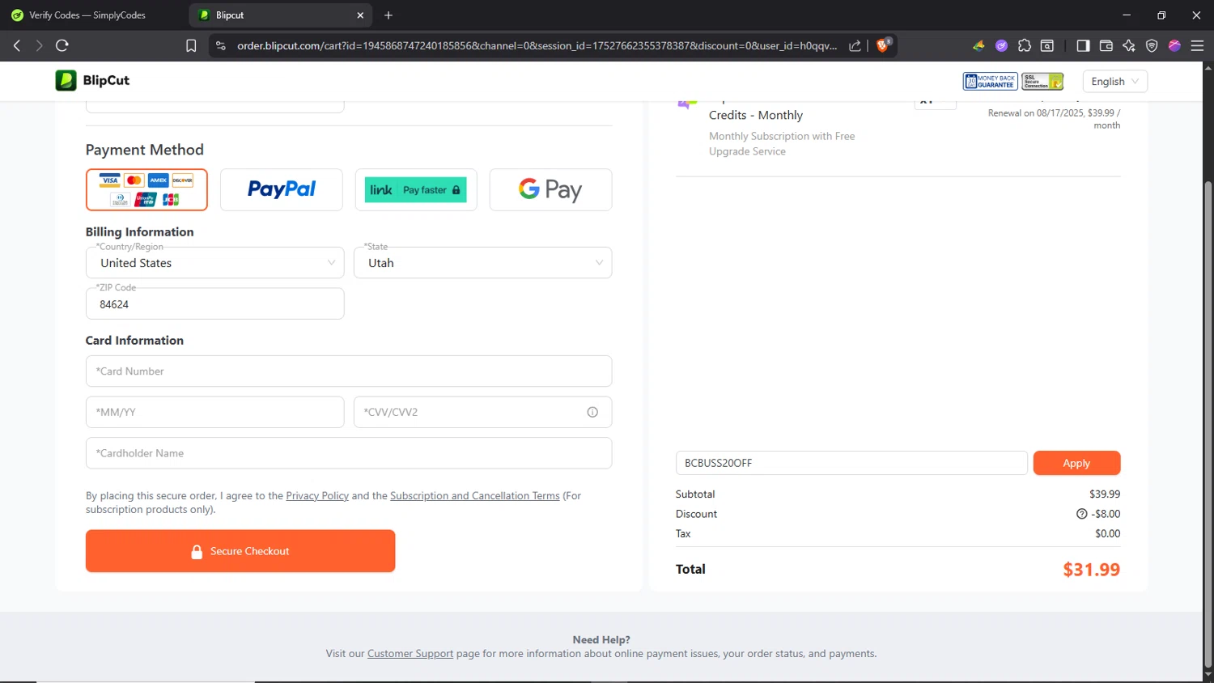Viewport: 1214px width, 683px height.
Task: Click the tab search window icon in toolbar
Action: [x=1047, y=46]
